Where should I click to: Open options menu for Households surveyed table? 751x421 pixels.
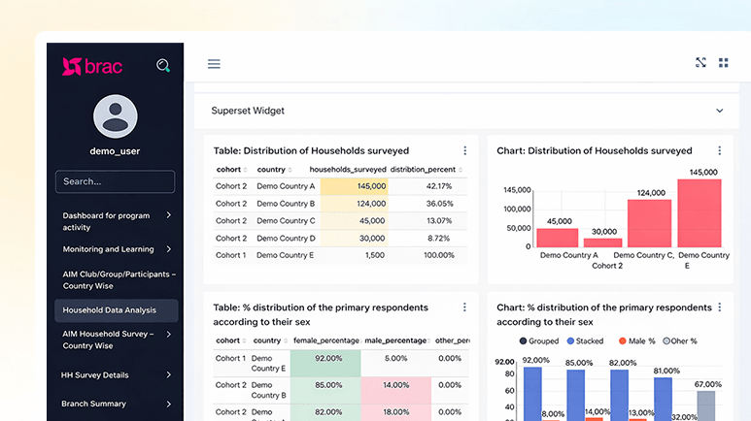pos(464,150)
